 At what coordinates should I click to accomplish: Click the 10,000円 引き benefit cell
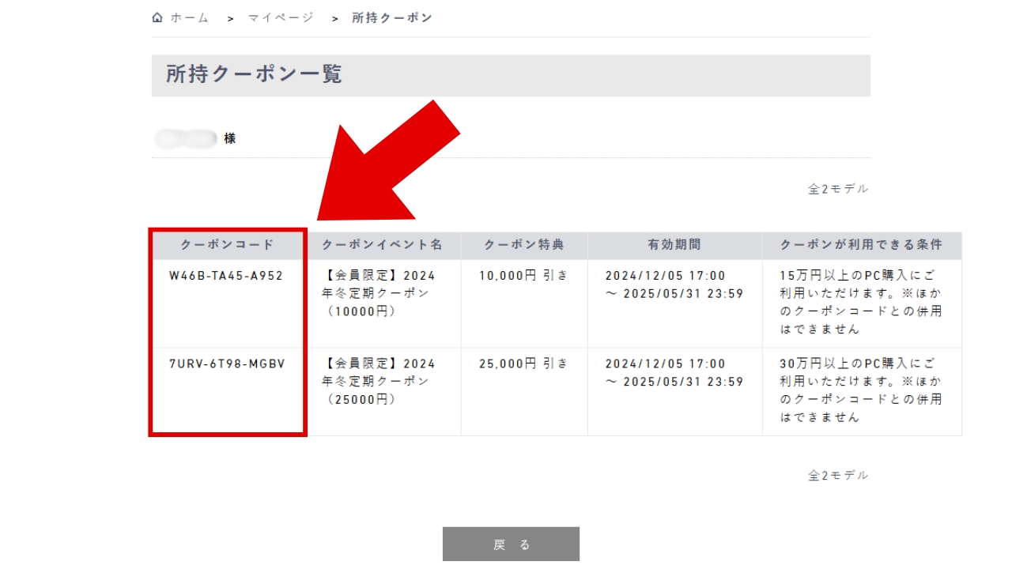(x=523, y=276)
